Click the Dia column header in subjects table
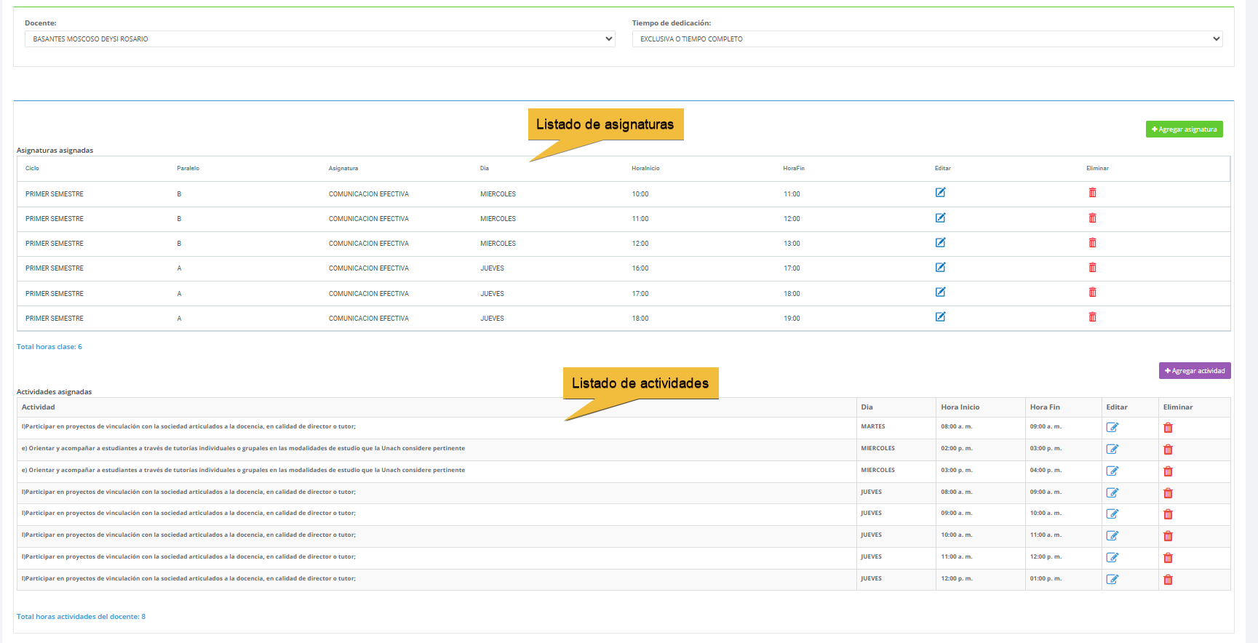The width and height of the screenshot is (1258, 643). click(x=485, y=169)
